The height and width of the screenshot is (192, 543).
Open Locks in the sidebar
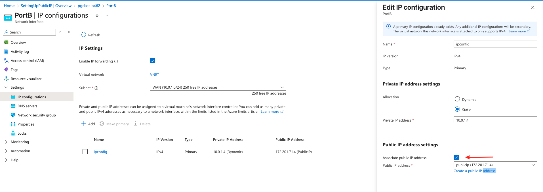point(22,133)
